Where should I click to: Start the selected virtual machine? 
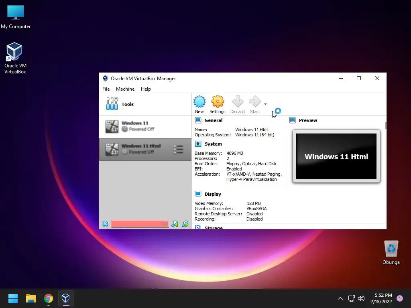coord(255,104)
